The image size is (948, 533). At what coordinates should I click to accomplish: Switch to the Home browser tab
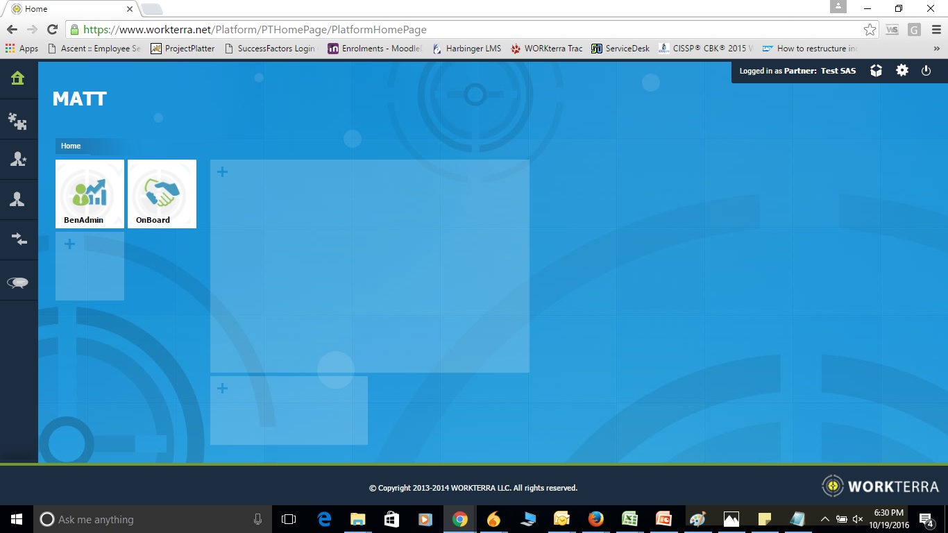(69, 9)
